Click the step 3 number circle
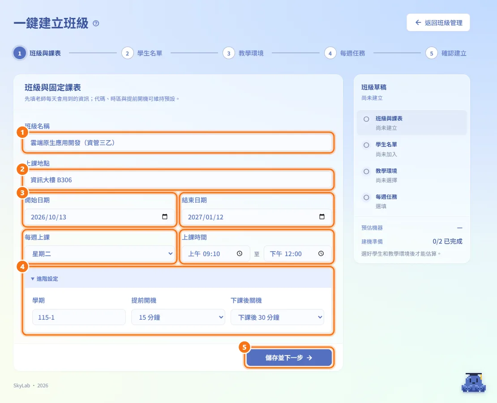The width and height of the screenshot is (497, 403). [228, 53]
